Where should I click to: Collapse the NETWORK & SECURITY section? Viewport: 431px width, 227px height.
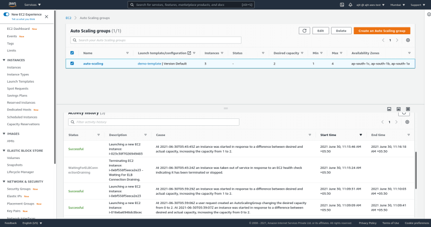click(4, 182)
